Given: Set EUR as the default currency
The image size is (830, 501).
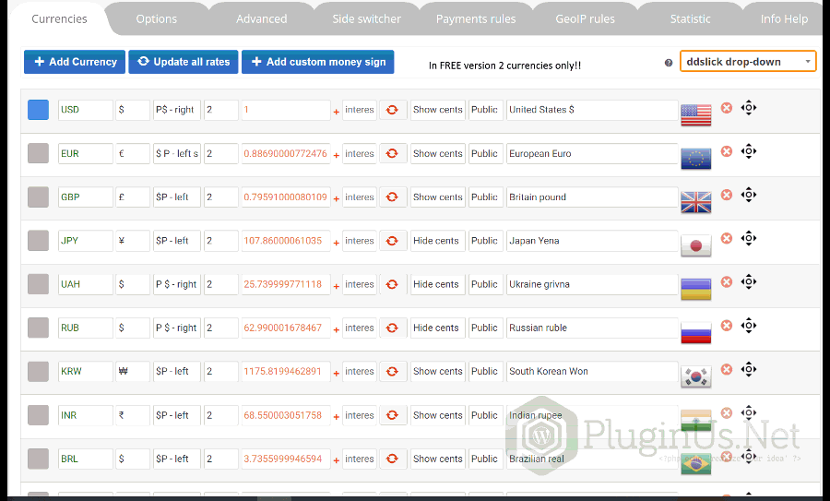Looking at the screenshot, I should click(x=38, y=153).
